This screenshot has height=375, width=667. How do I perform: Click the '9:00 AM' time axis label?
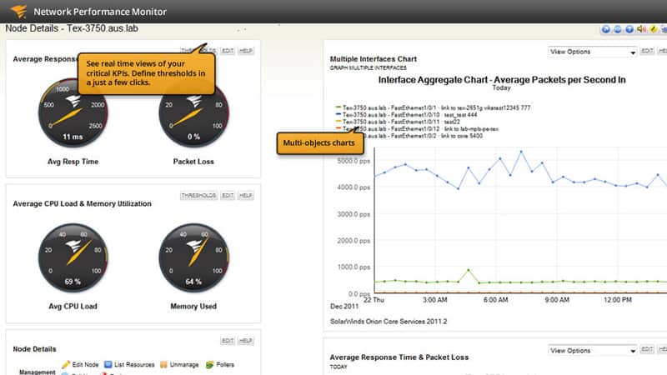click(557, 300)
